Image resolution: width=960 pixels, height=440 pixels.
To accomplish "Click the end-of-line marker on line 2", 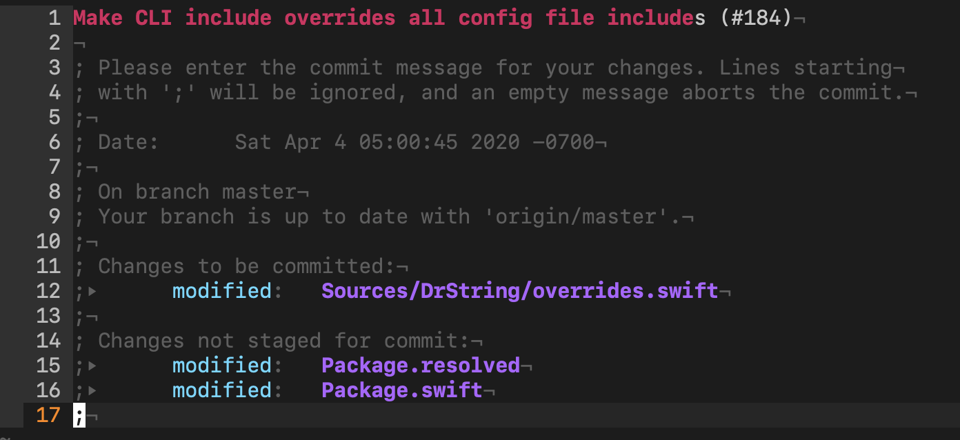I will (79, 44).
